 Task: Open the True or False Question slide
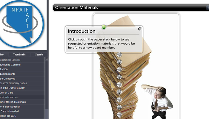coord(22,107)
